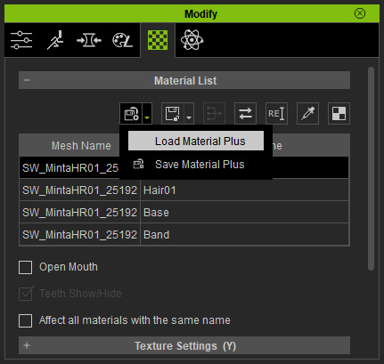Open the Modify sliders tab icon
This screenshot has height=364, width=384.
click(21, 40)
